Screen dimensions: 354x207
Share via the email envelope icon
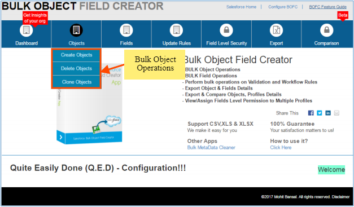[336, 113]
